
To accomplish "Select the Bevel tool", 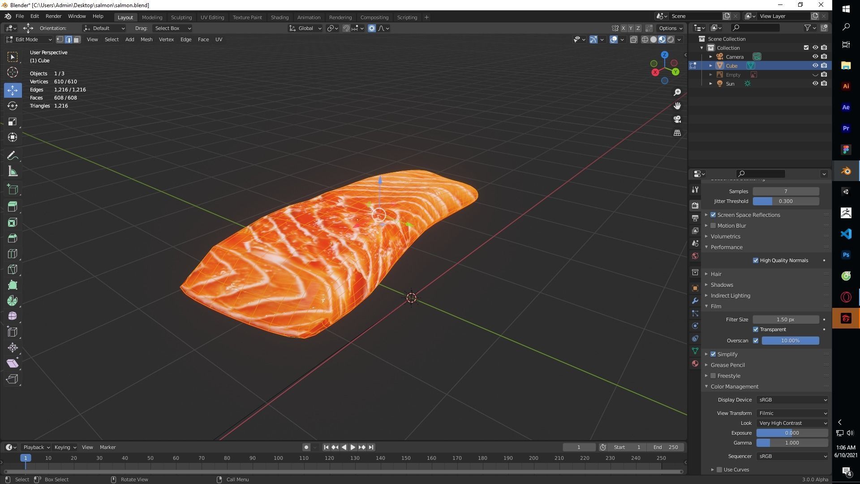I will [13, 238].
